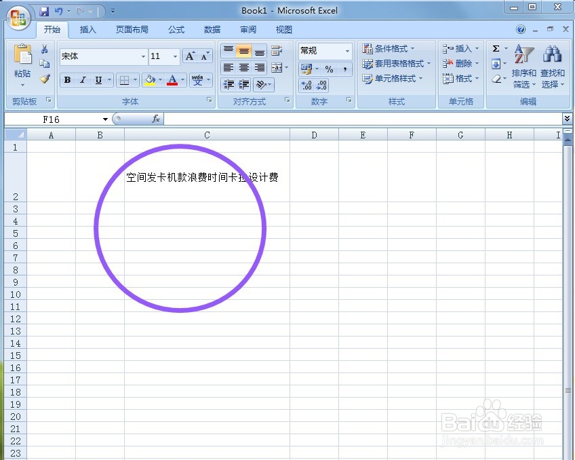Viewport: 575px width, 460px height.
Task: Switch to the 视图 ribbon tab
Action: (x=283, y=29)
